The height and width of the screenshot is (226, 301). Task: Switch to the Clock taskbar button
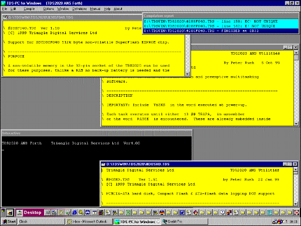41,221
